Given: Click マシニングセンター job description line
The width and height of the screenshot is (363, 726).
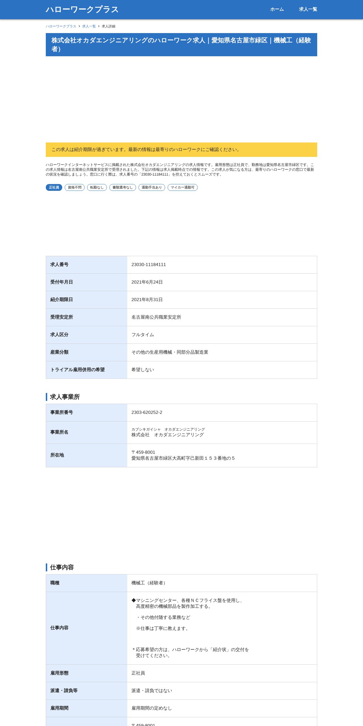Looking at the screenshot, I should pos(187,600).
